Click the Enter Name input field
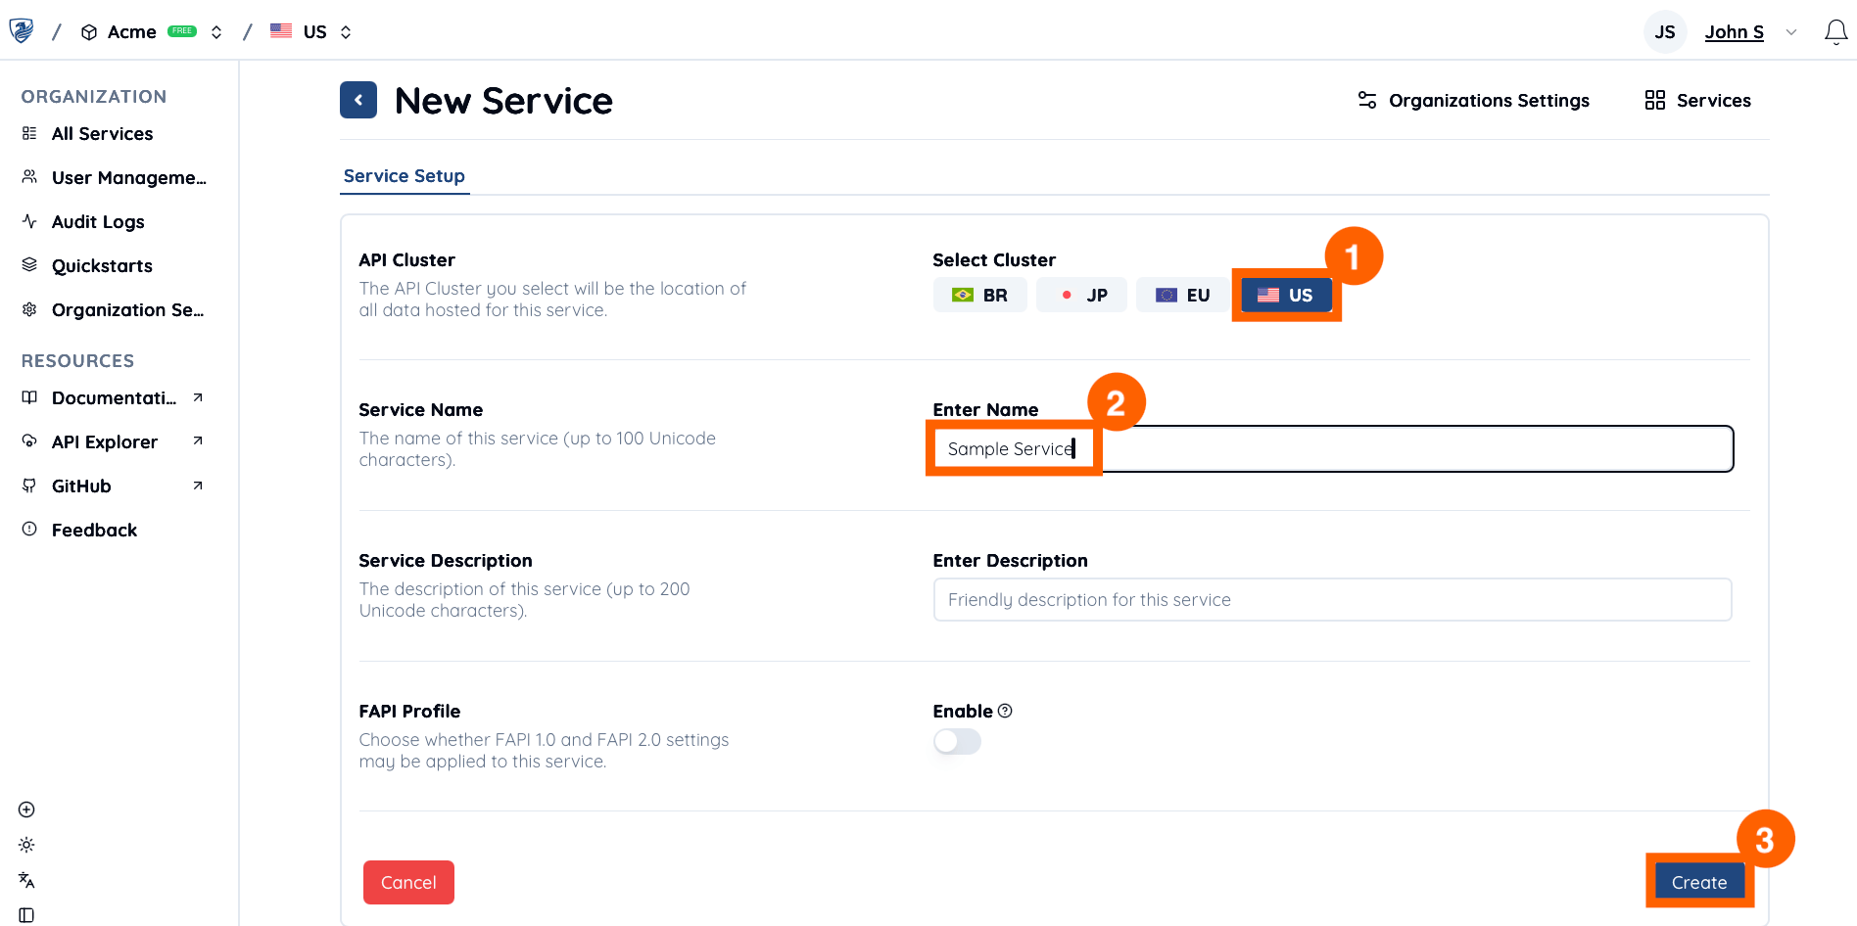This screenshot has height=926, width=1857. click(1333, 448)
